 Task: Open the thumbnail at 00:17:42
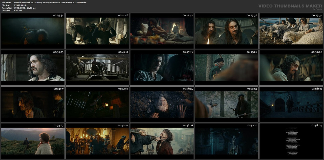[x=162, y=31]
